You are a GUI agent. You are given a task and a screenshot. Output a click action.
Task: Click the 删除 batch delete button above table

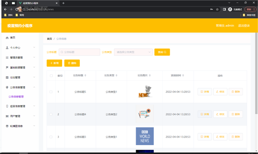coord(72,63)
